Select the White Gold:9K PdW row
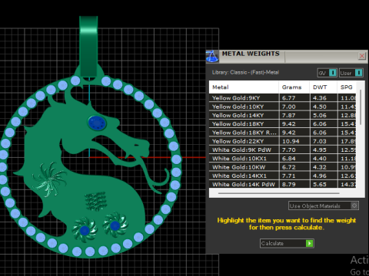Screen dimensions: 369x276 click(283, 150)
